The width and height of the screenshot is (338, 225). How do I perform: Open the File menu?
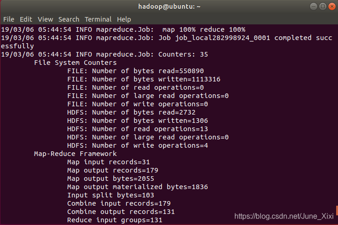[x=9, y=19]
